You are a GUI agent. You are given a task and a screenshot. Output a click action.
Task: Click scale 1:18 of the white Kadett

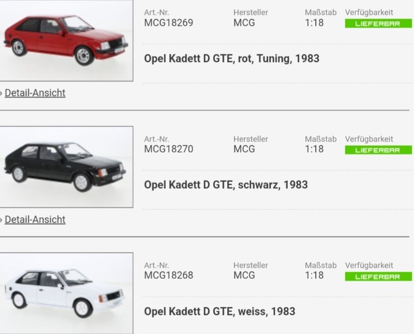tap(314, 275)
